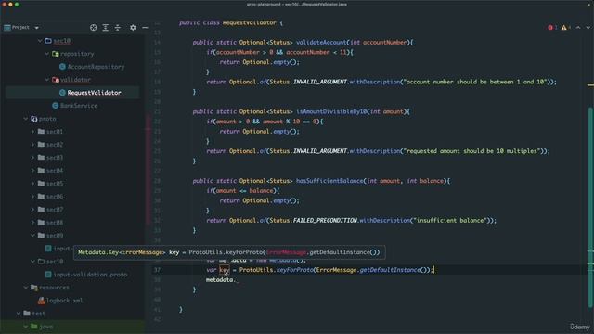Image resolution: width=594 pixels, height=334 pixels.
Task: Expand the sec08 folder
Action: pos(32,223)
